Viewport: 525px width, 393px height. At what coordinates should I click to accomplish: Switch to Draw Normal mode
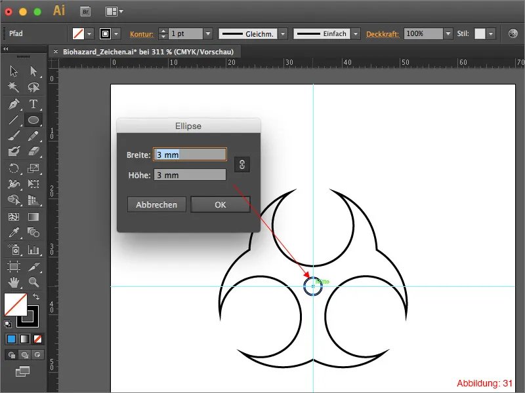pos(12,354)
